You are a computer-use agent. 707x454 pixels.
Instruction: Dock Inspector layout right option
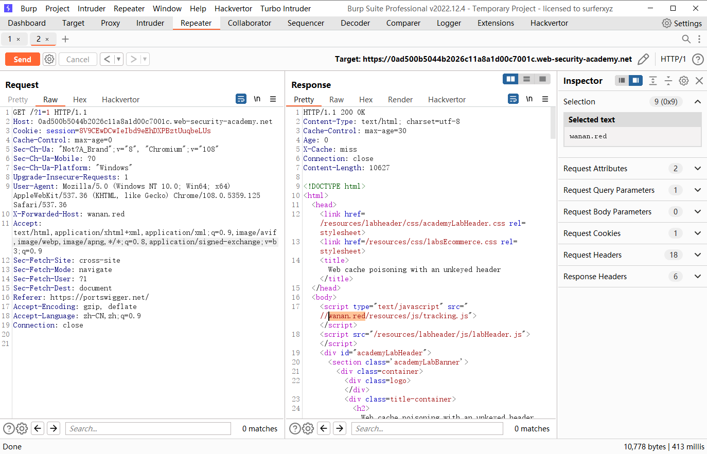(x=636, y=80)
